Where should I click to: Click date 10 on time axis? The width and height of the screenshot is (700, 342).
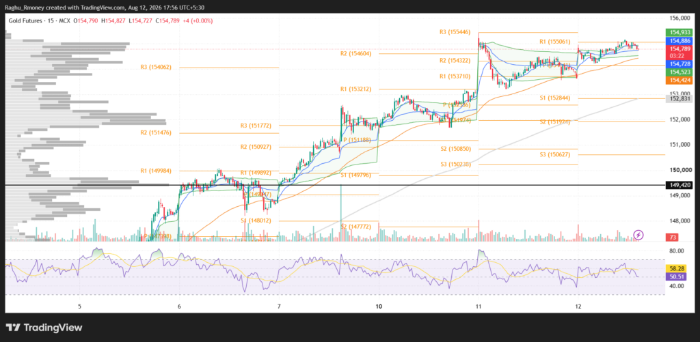379,307
